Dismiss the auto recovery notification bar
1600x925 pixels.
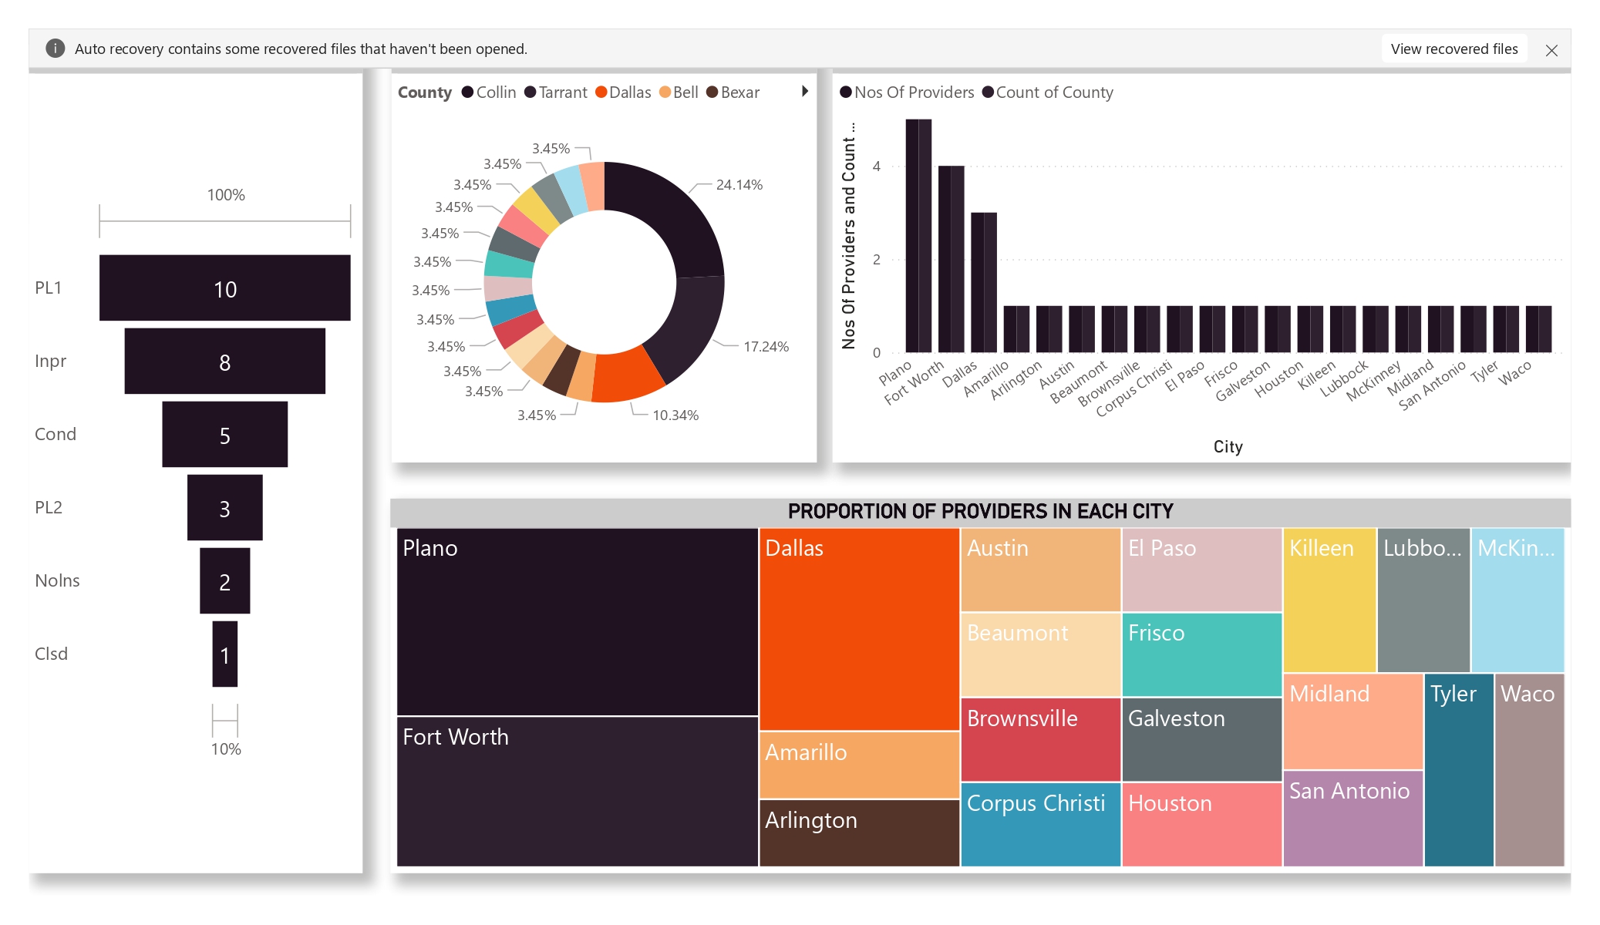[1551, 50]
